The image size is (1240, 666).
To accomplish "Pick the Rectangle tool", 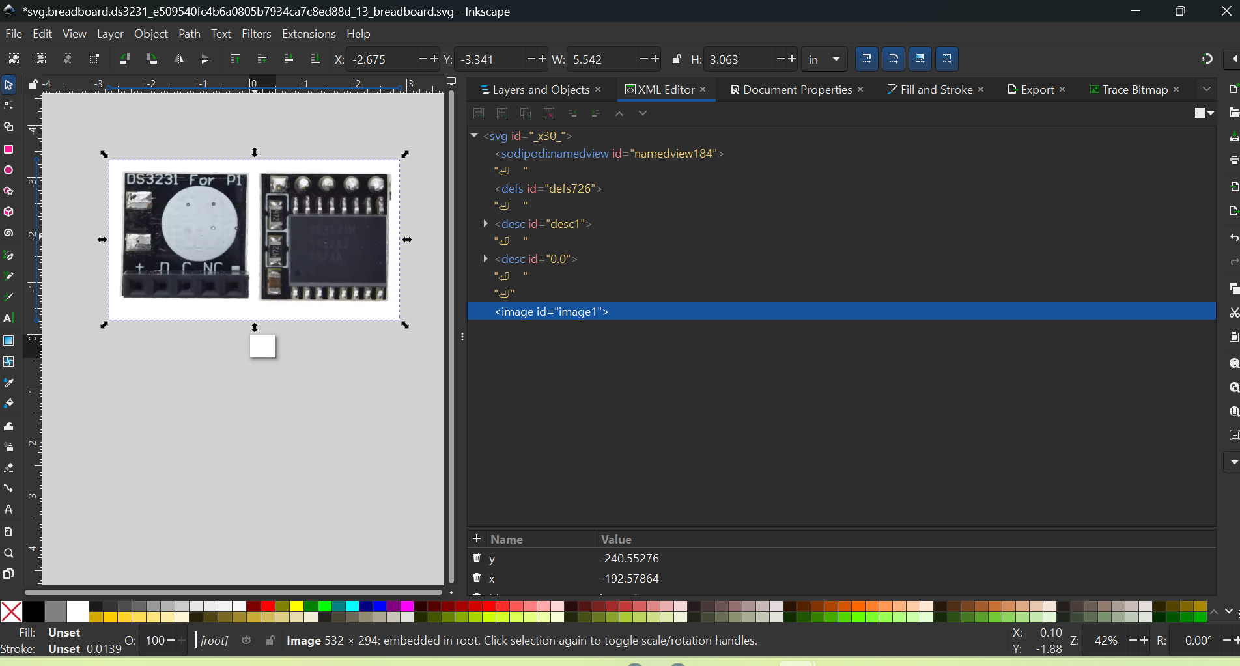I will point(8,149).
